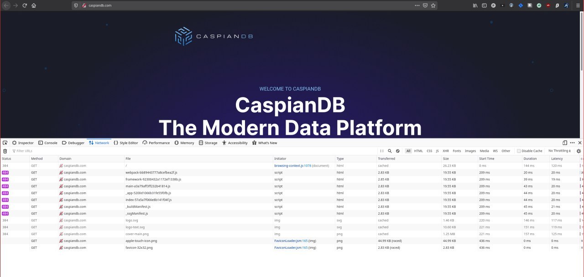The image size is (584, 277).
Task: Open request blocking icon
Action: click(x=397, y=151)
